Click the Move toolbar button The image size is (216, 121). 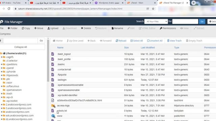pyautogui.click(x=39, y=28)
